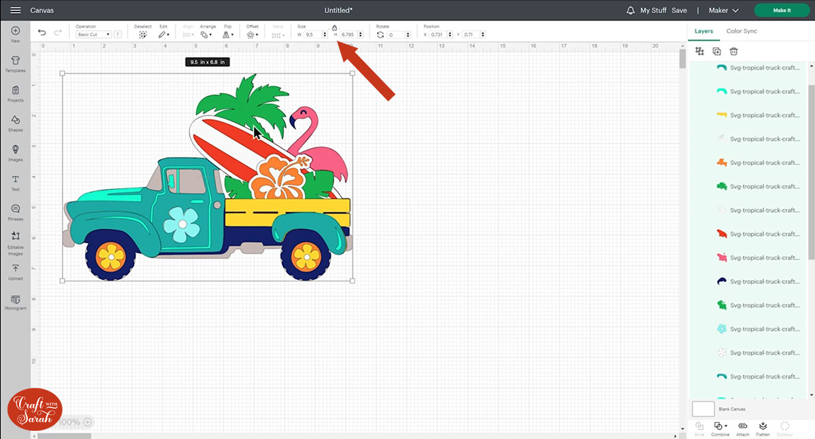Viewport: 815px width, 439px height.
Task: Select the Shapes tool
Action: pos(15,123)
